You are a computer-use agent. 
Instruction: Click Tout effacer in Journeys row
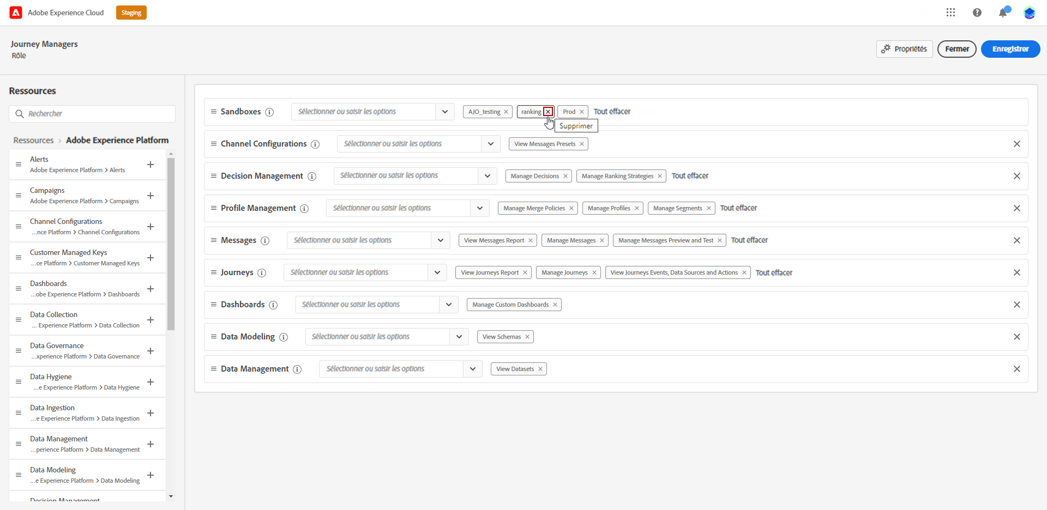click(774, 273)
